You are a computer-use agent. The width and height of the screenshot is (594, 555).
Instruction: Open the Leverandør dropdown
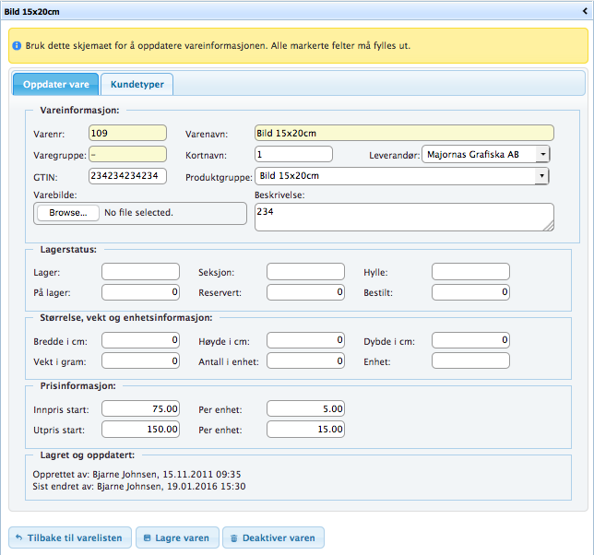point(485,154)
